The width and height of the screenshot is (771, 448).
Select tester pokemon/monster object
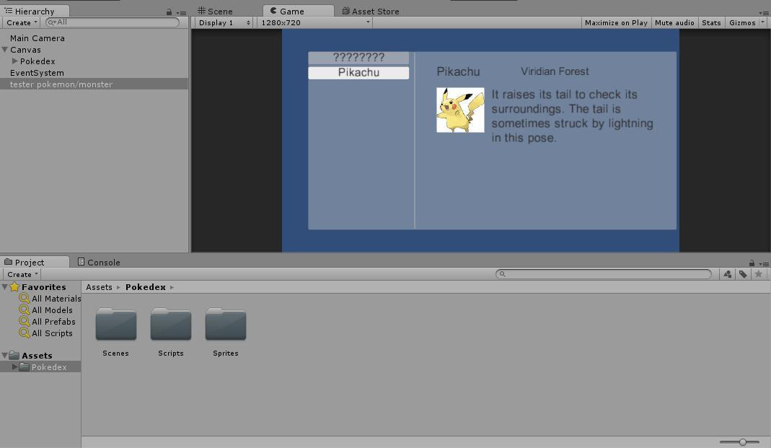coord(94,84)
